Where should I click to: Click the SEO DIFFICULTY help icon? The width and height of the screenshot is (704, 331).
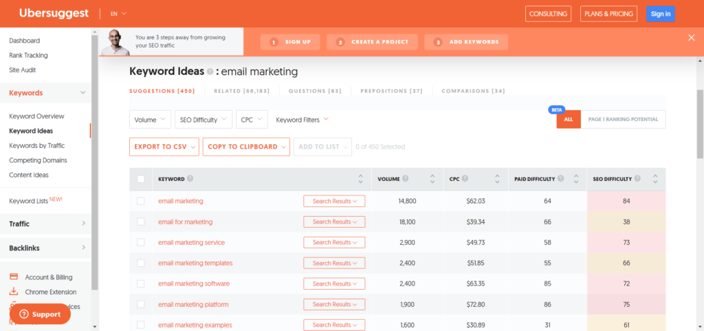click(x=637, y=179)
